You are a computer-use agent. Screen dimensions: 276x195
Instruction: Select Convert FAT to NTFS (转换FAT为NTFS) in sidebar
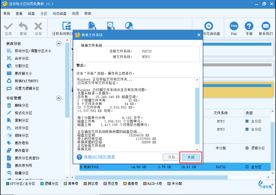coord(23,81)
